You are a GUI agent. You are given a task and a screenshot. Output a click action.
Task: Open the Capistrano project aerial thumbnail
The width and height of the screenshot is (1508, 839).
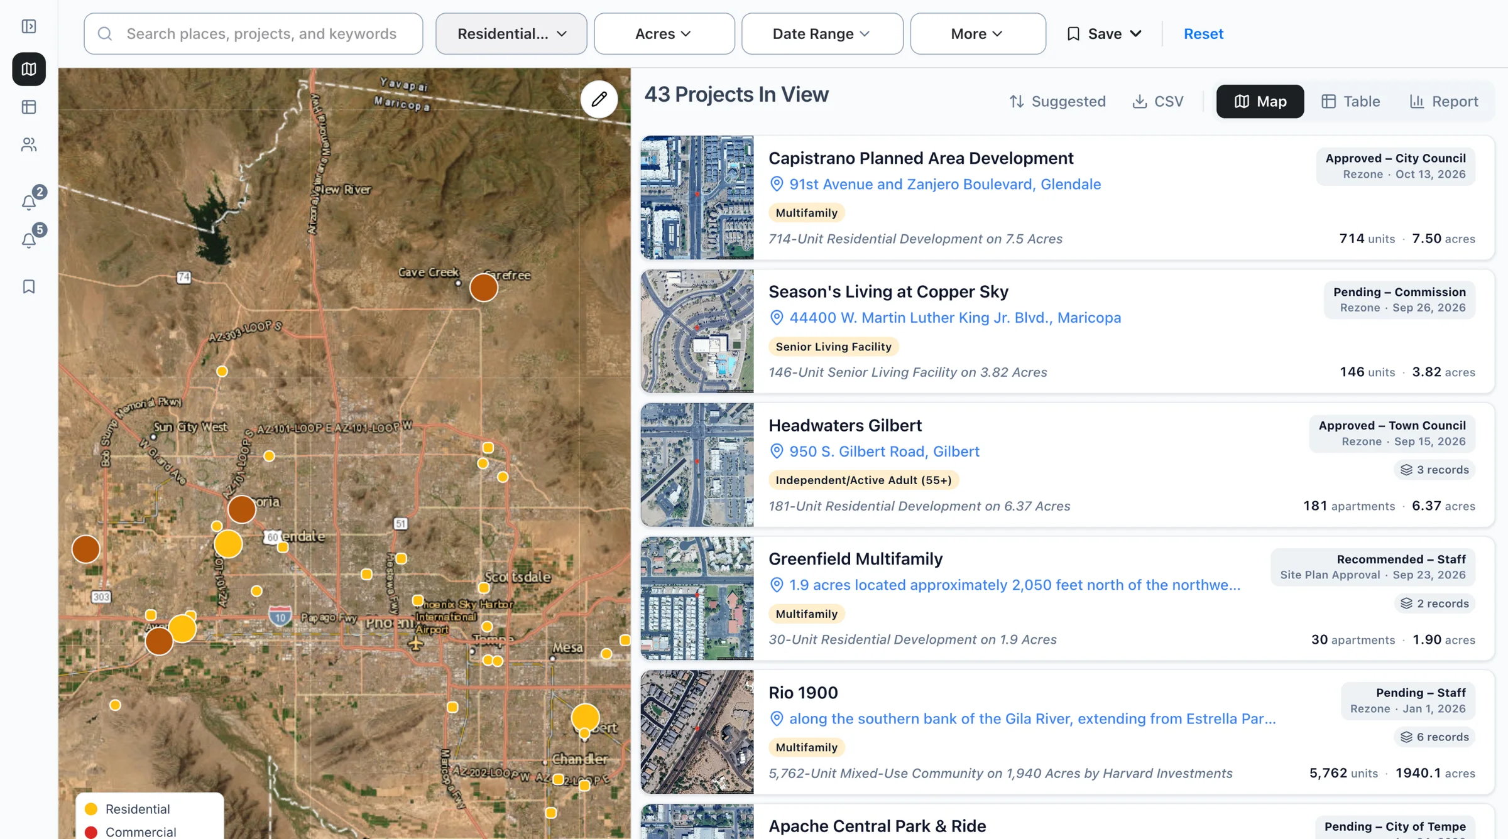[697, 197]
